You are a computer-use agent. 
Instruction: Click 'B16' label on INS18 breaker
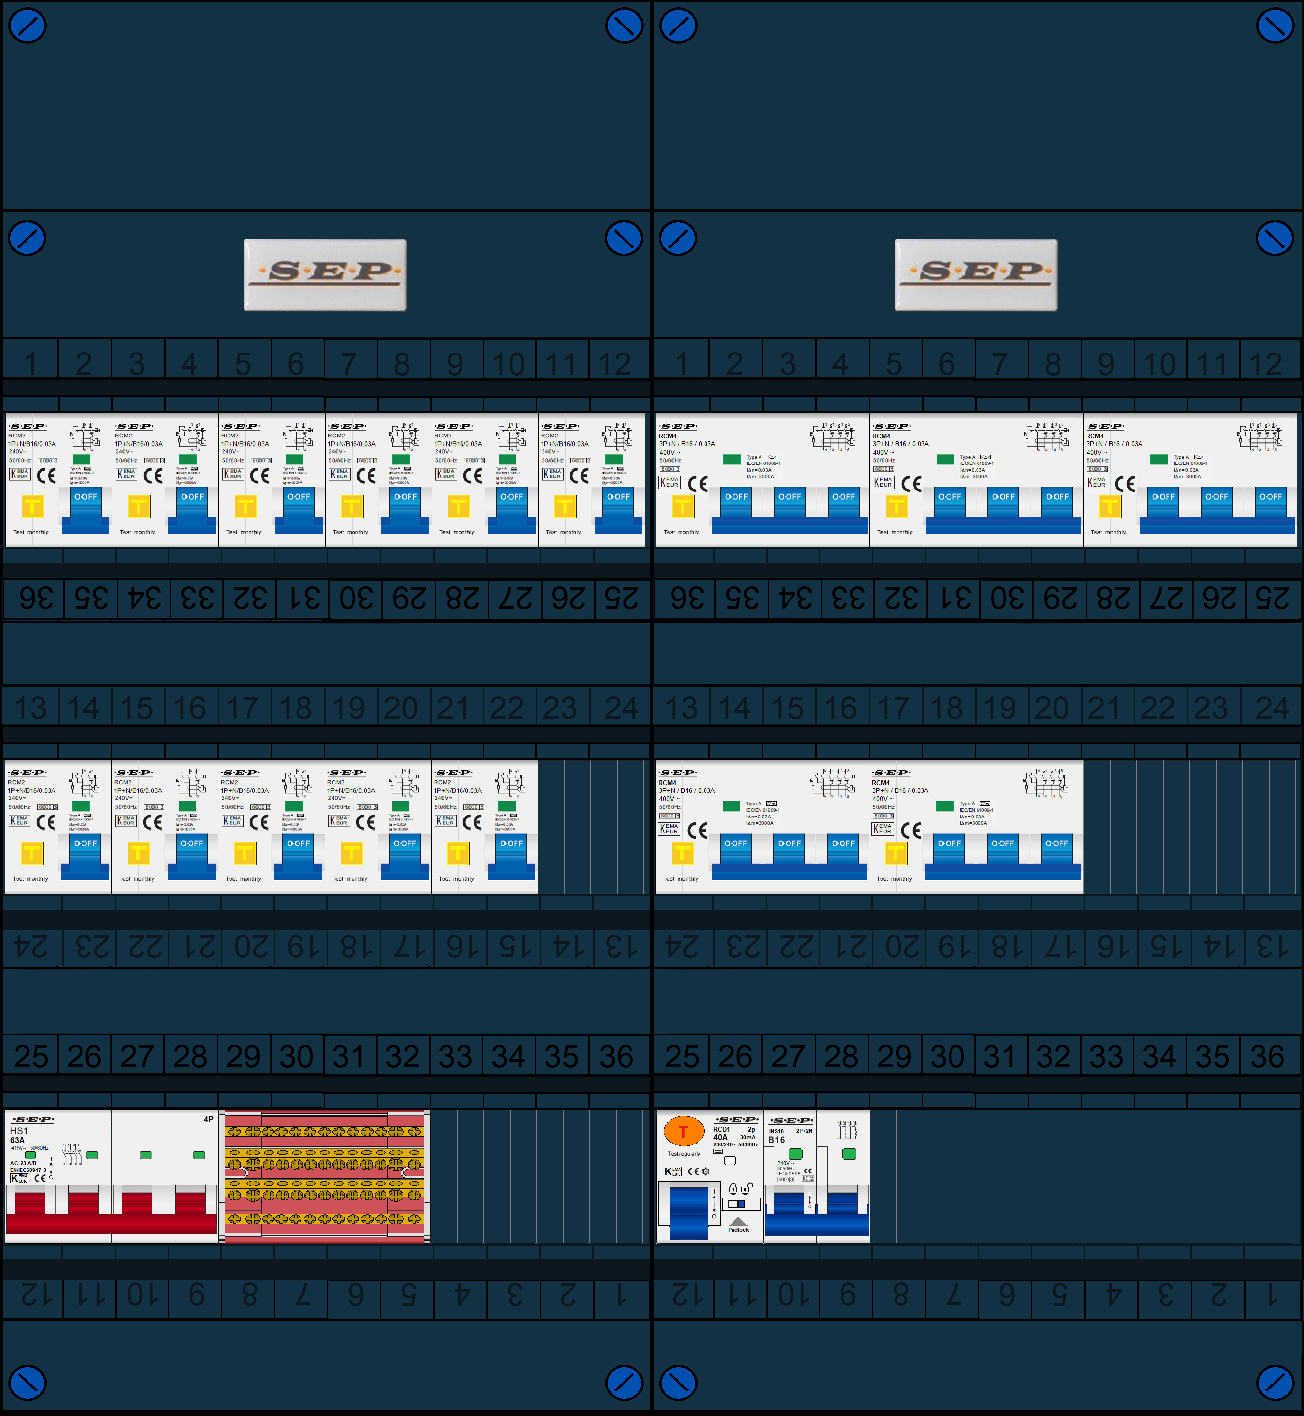point(776,1140)
